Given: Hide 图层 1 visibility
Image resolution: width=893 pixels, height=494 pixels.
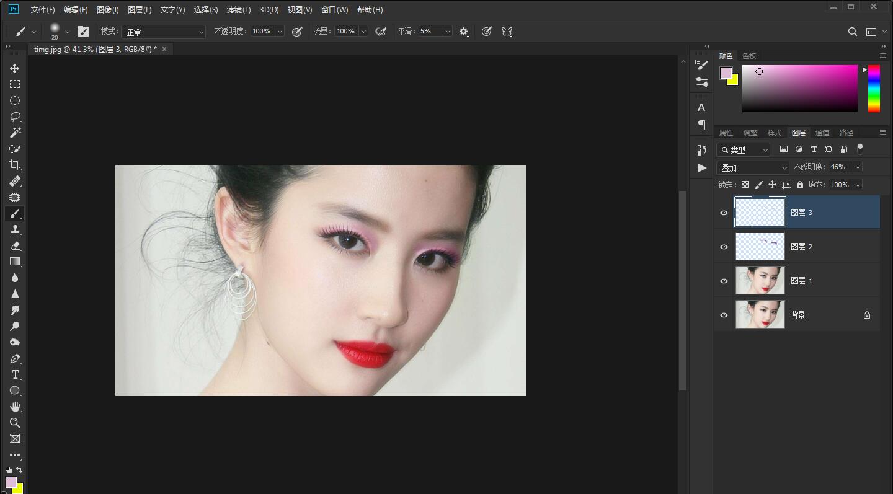Looking at the screenshot, I should coord(724,281).
